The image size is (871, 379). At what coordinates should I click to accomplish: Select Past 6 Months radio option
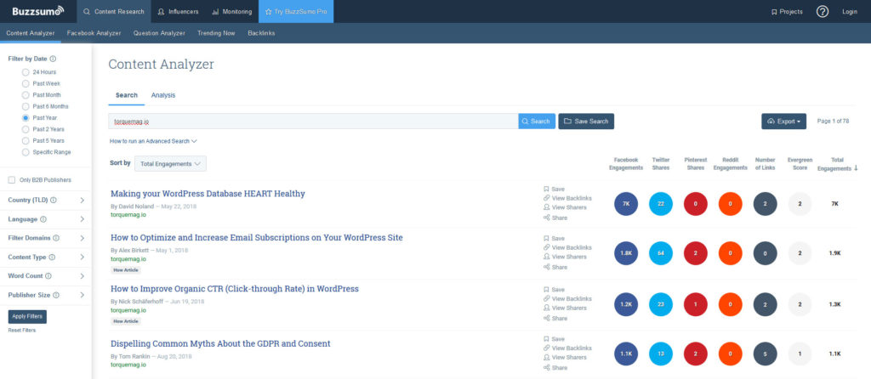(26, 106)
